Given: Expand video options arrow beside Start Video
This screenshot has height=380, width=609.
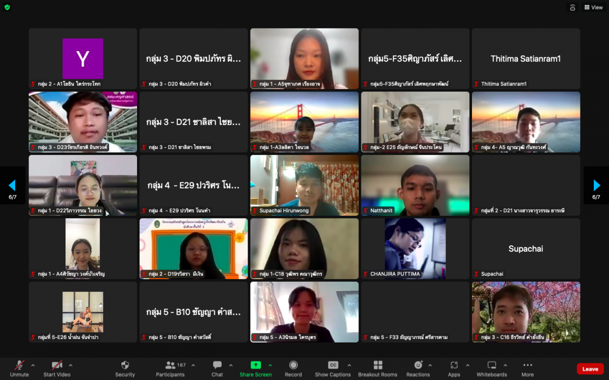Looking at the screenshot, I should (71, 365).
